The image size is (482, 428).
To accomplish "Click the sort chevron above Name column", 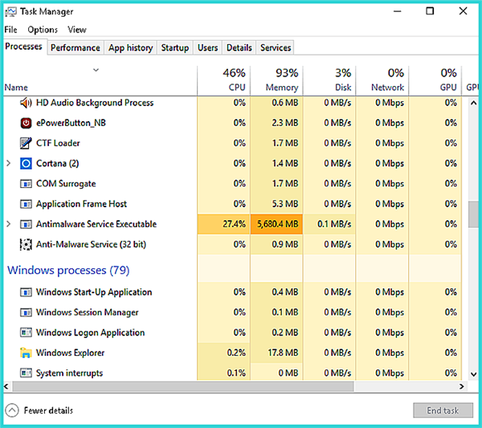I will pos(96,70).
